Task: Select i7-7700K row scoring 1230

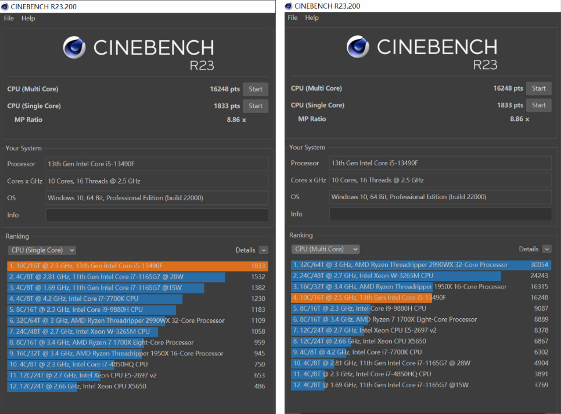Action: point(138,299)
